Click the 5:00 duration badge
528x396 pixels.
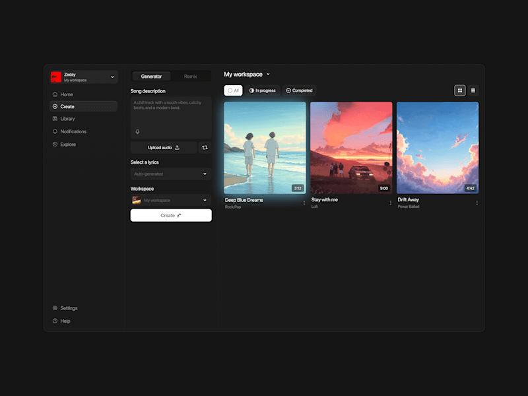(x=384, y=188)
